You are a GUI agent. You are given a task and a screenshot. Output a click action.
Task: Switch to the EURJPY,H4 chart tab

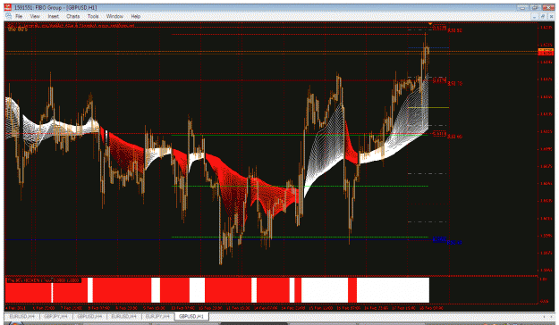point(157,316)
